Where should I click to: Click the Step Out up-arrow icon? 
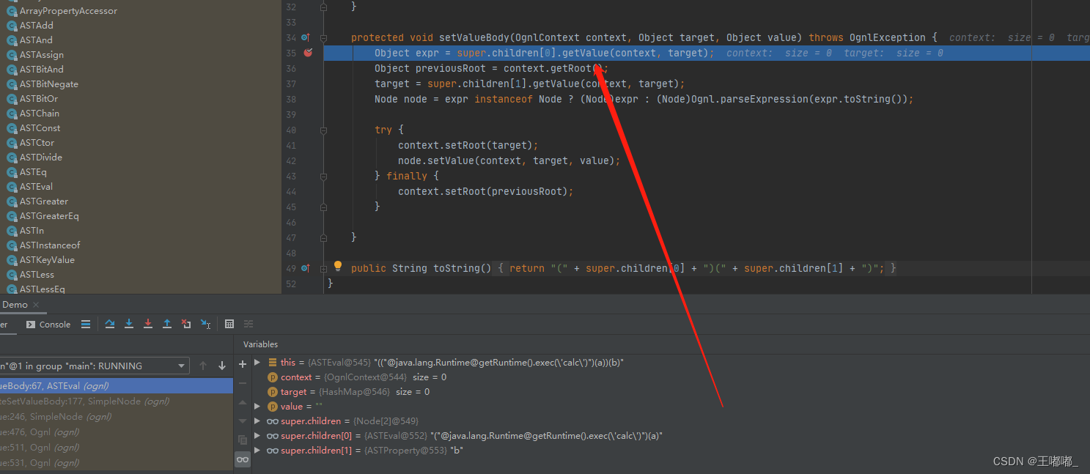click(167, 324)
